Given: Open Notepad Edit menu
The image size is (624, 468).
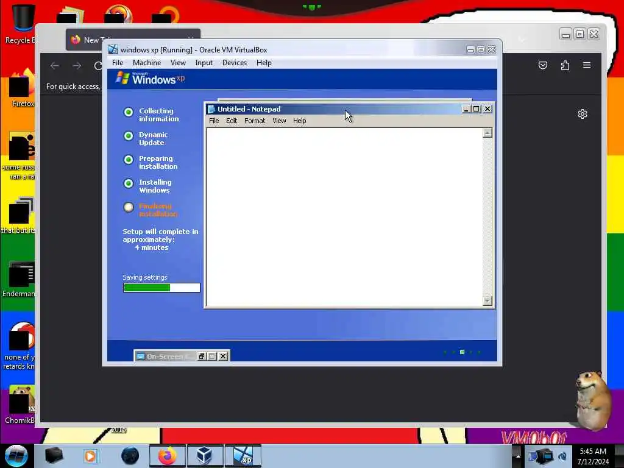Looking at the screenshot, I should (232, 121).
